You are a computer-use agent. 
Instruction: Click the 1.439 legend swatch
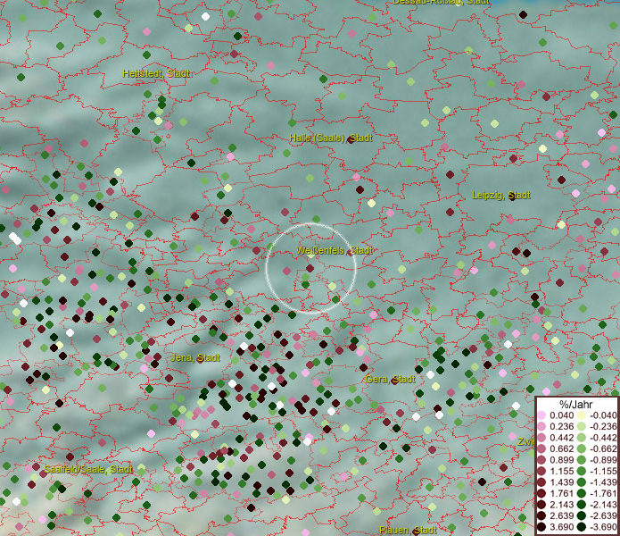coord(541,482)
